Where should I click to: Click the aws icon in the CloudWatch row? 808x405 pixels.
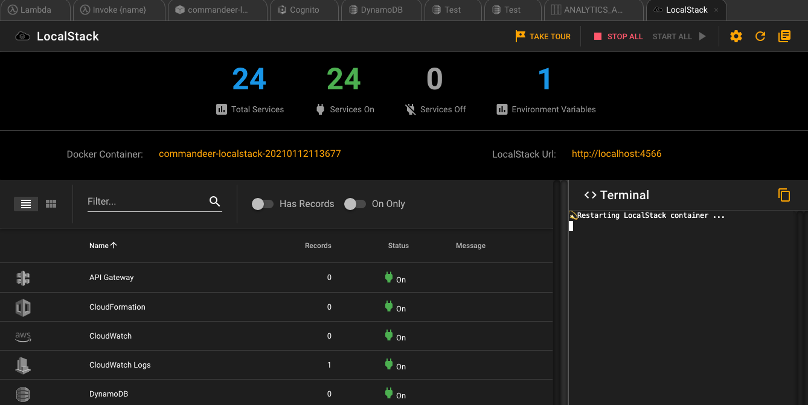(23, 337)
